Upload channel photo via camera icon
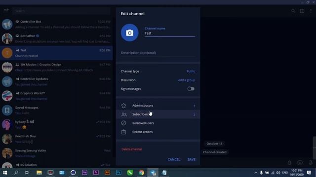The width and height of the screenshot is (316, 177). point(129,33)
